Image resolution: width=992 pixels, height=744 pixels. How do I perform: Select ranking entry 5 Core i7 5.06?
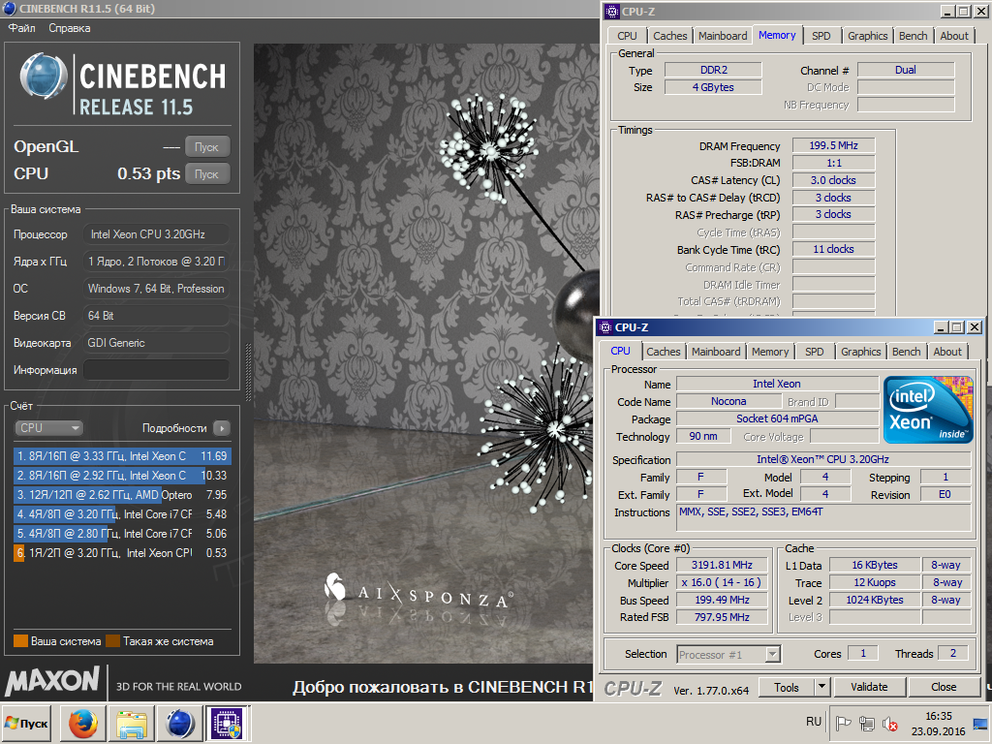(121, 534)
